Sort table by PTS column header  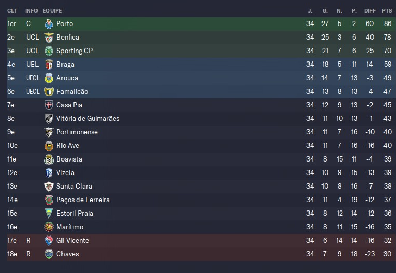tap(387, 10)
